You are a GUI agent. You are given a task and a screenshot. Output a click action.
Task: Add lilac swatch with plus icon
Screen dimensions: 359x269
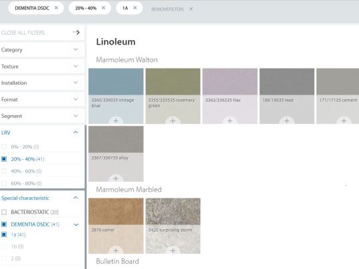[x=230, y=121]
